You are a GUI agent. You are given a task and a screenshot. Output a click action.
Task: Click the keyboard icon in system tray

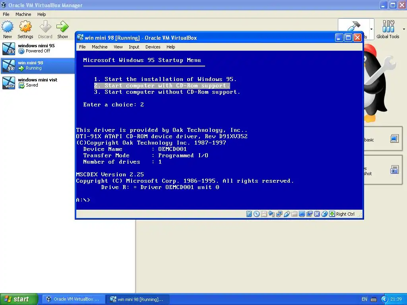coord(374,299)
